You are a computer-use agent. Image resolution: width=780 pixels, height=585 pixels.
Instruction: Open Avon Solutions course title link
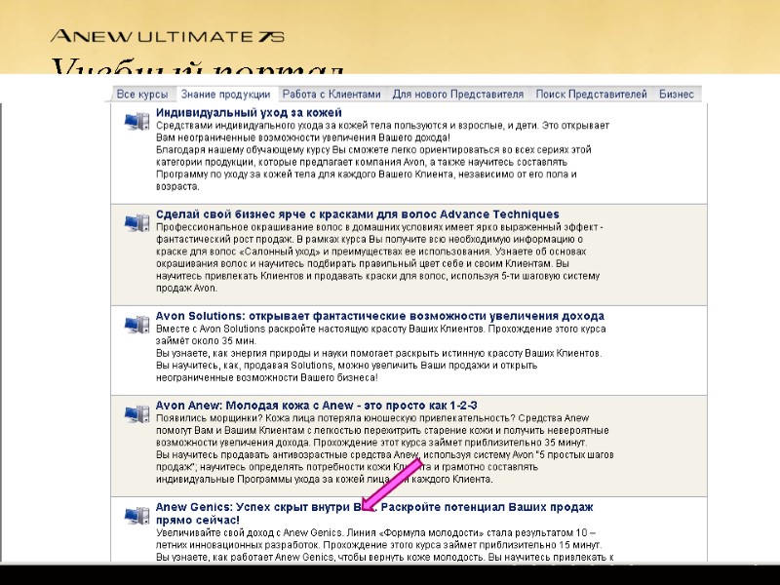tap(379, 316)
